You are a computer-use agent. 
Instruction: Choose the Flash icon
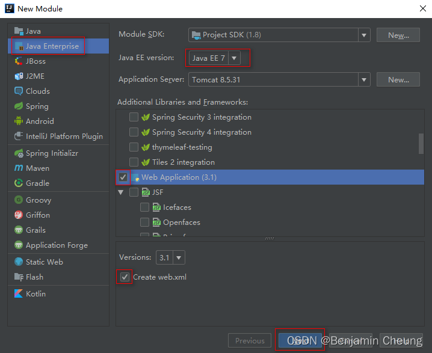19,277
